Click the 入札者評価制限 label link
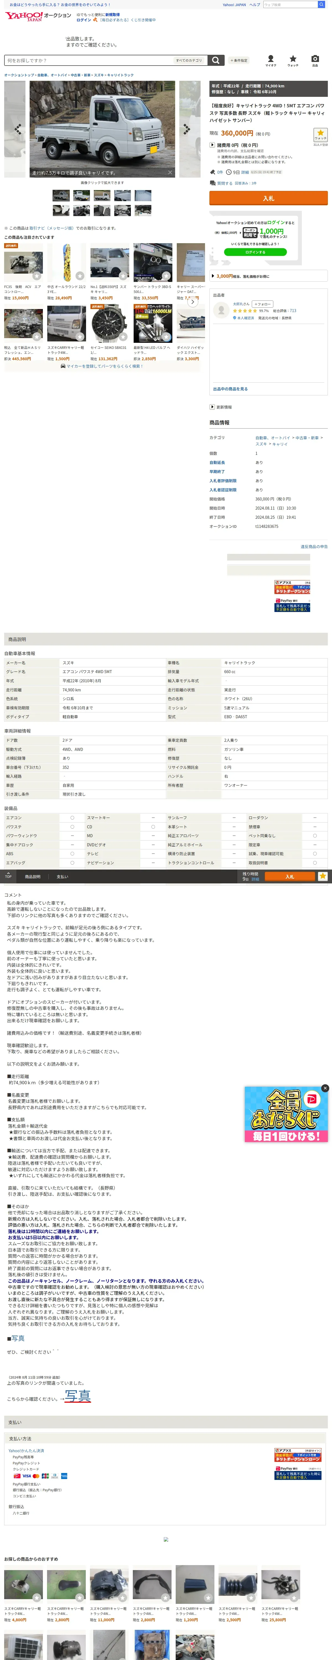The image size is (332, 1660). click(222, 481)
